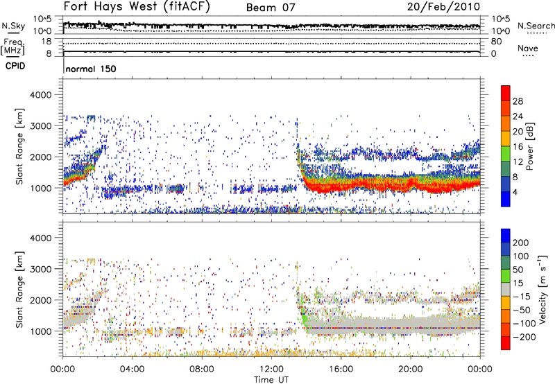
Task: Click the 'Beam 07' label
Action: tap(271, 8)
